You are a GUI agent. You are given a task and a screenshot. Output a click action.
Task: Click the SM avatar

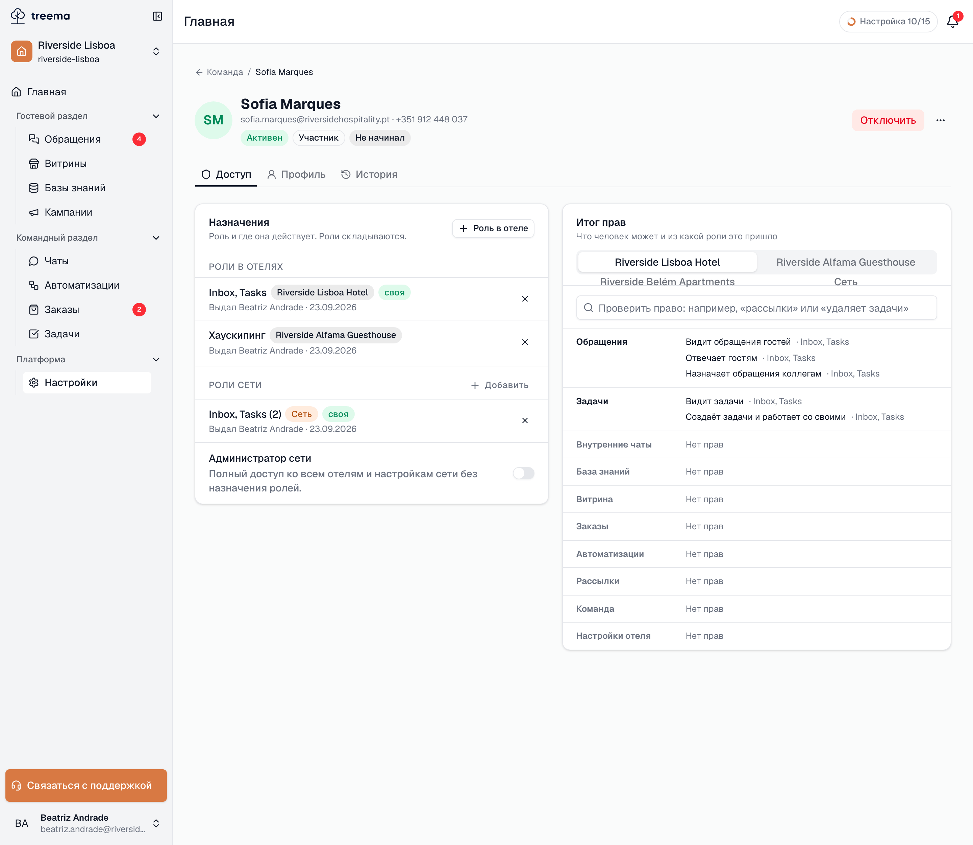click(214, 120)
